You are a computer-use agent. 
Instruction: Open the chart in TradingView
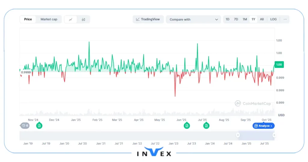(148, 19)
